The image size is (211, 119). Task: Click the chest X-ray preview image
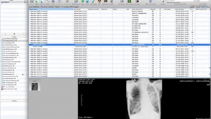pyautogui.click(x=144, y=99)
